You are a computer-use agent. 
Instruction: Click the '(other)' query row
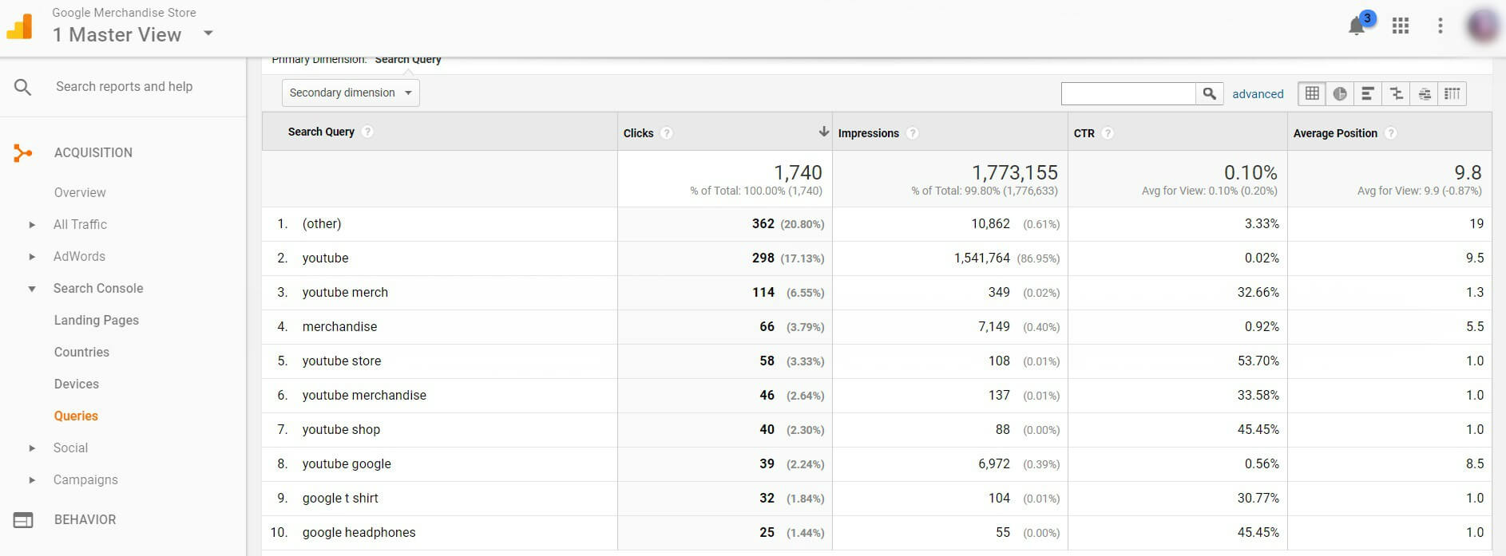click(x=322, y=223)
